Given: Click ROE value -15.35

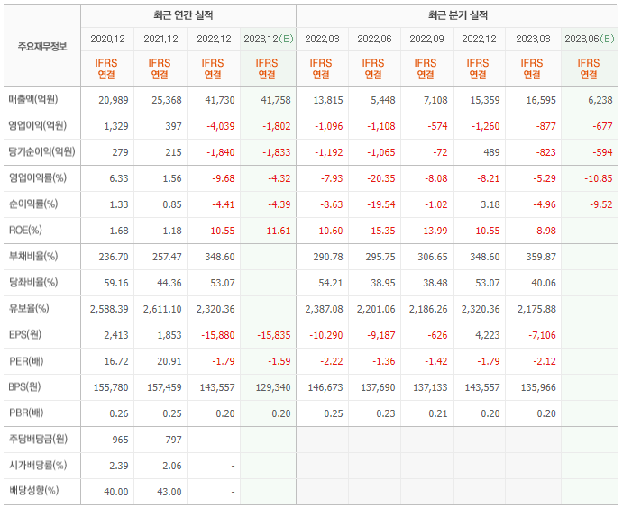Looking at the screenshot, I should [x=380, y=231].
